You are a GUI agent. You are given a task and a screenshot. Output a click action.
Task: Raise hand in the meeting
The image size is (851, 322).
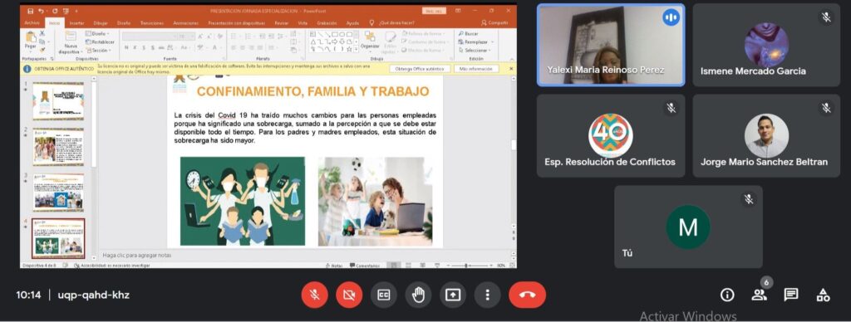pos(418,295)
